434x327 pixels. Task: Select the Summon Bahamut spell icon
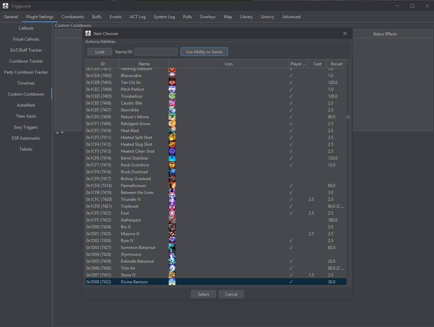[x=172, y=247]
